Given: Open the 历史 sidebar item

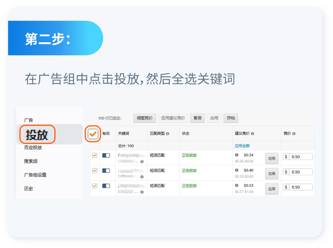Looking at the screenshot, I should coord(28,188).
